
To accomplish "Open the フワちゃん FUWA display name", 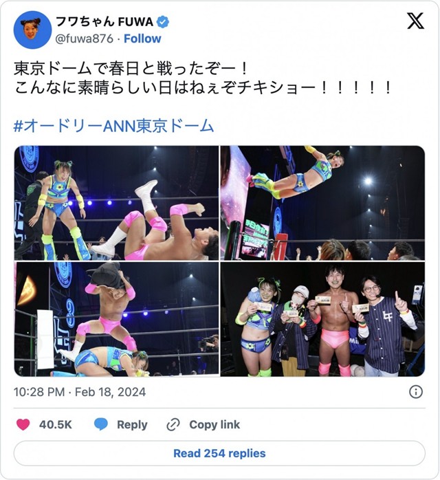I will (104, 22).
